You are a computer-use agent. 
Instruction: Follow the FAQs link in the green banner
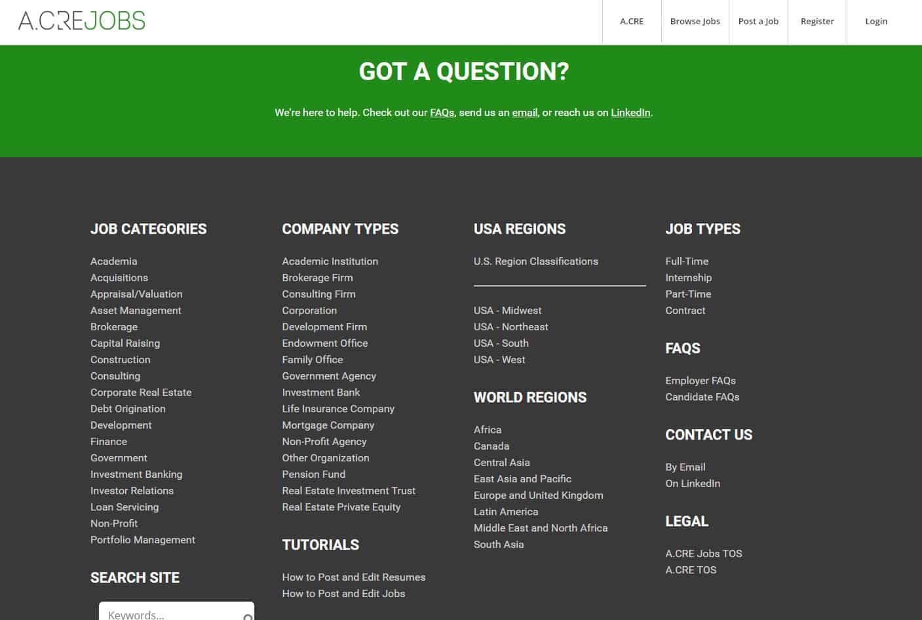[x=442, y=113]
